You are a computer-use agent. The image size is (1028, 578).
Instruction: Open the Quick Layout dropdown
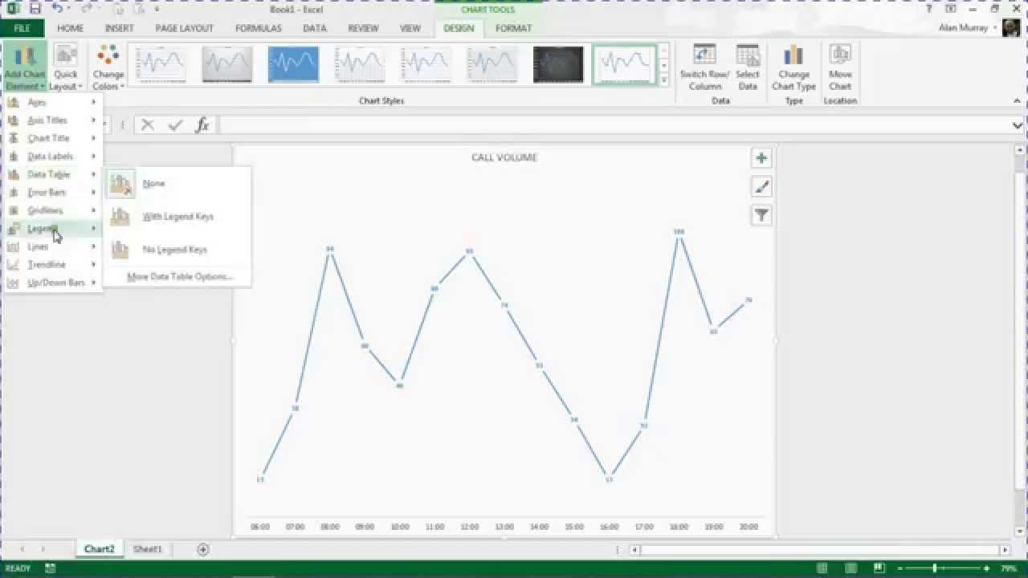coord(66,67)
